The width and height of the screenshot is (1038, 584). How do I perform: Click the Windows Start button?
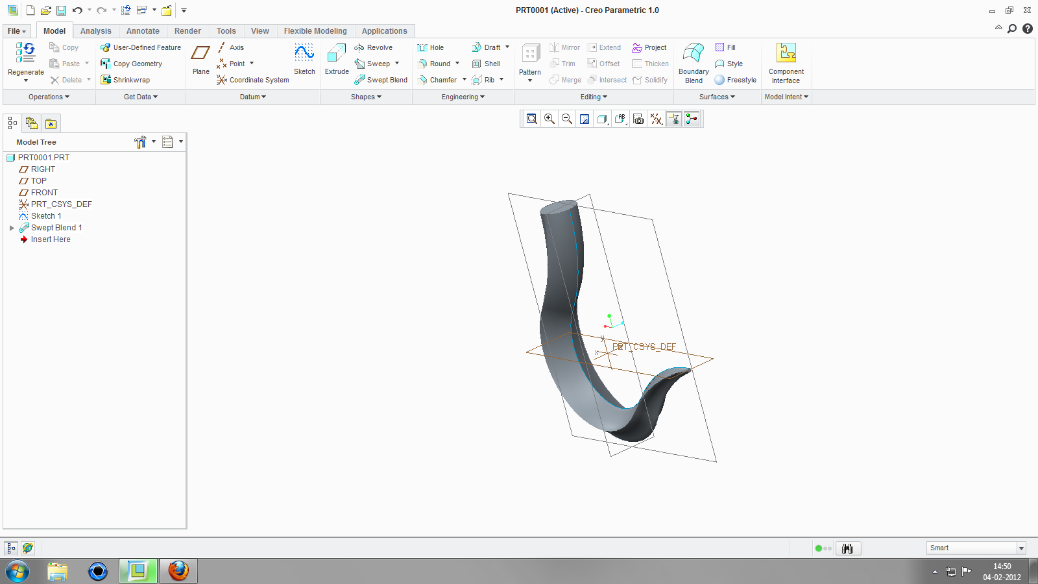pyautogui.click(x=18, y=572)
